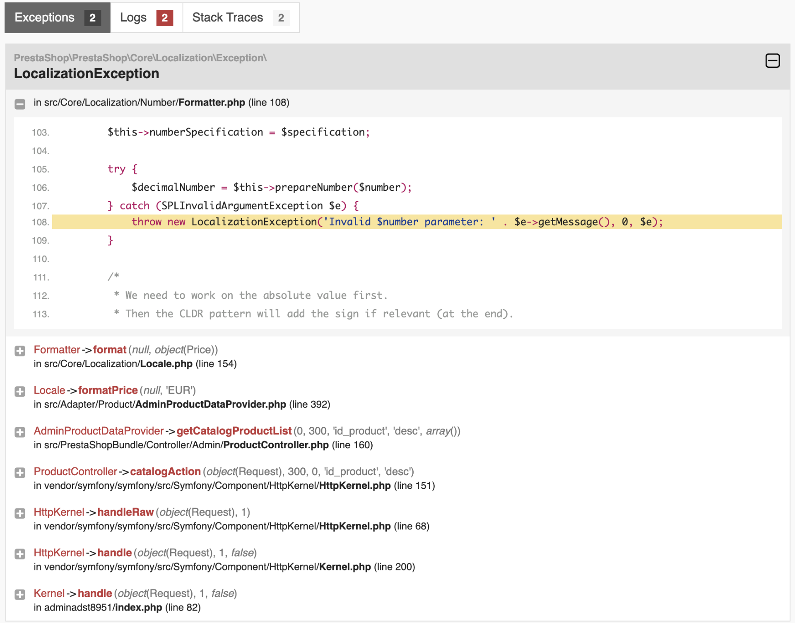The height and width of the screenshot is (623, 795).
Task: Click the LocalizationException heading
Action: point(87,74)
